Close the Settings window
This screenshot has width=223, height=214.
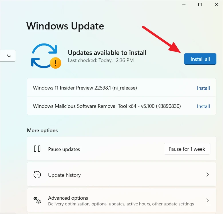(x=216, y=5)
